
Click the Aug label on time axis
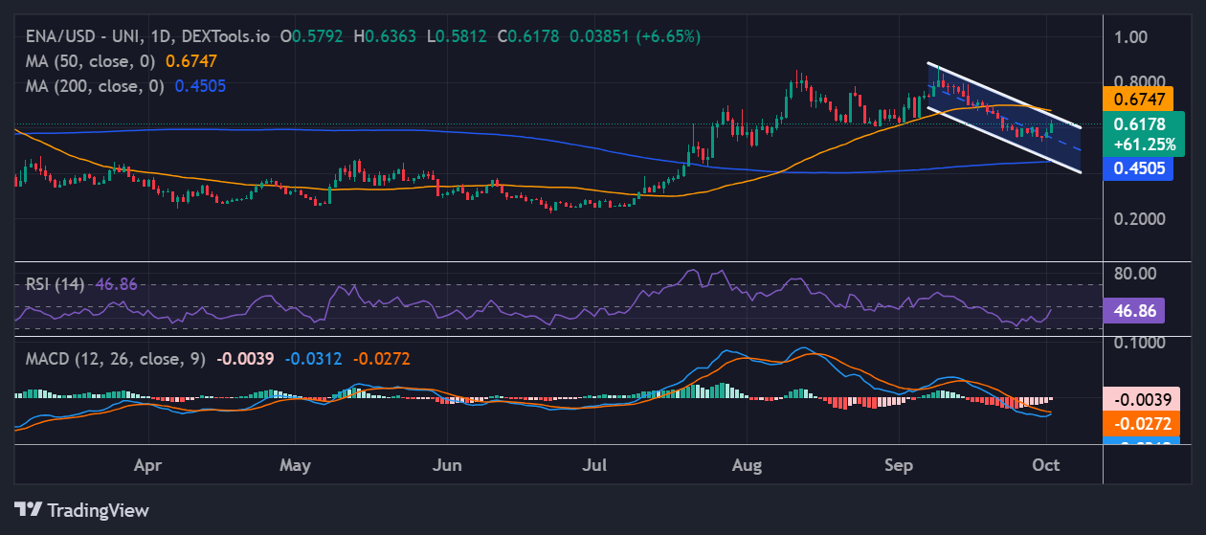pos(747,466)
